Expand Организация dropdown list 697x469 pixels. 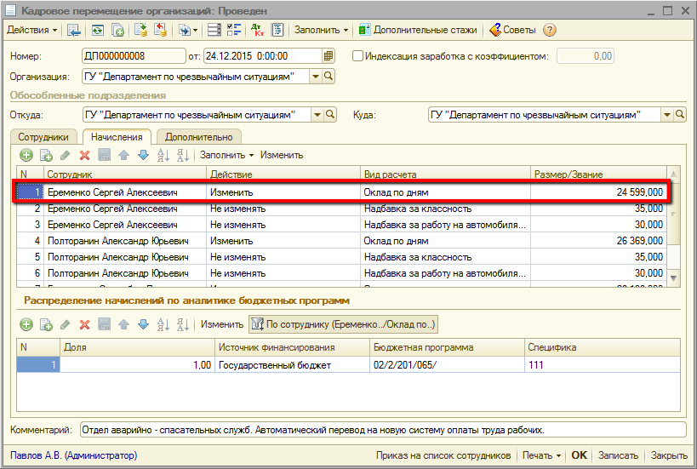(x=316, y=77)
